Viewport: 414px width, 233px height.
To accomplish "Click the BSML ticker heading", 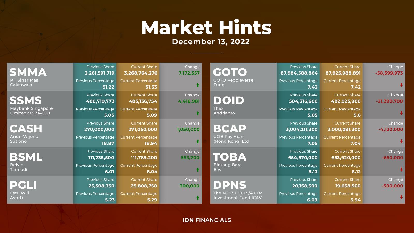I will pos(26,157).
